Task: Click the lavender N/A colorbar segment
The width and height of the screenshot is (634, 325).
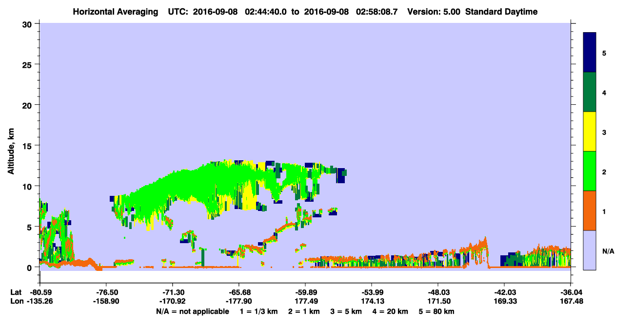Action: 590,250
